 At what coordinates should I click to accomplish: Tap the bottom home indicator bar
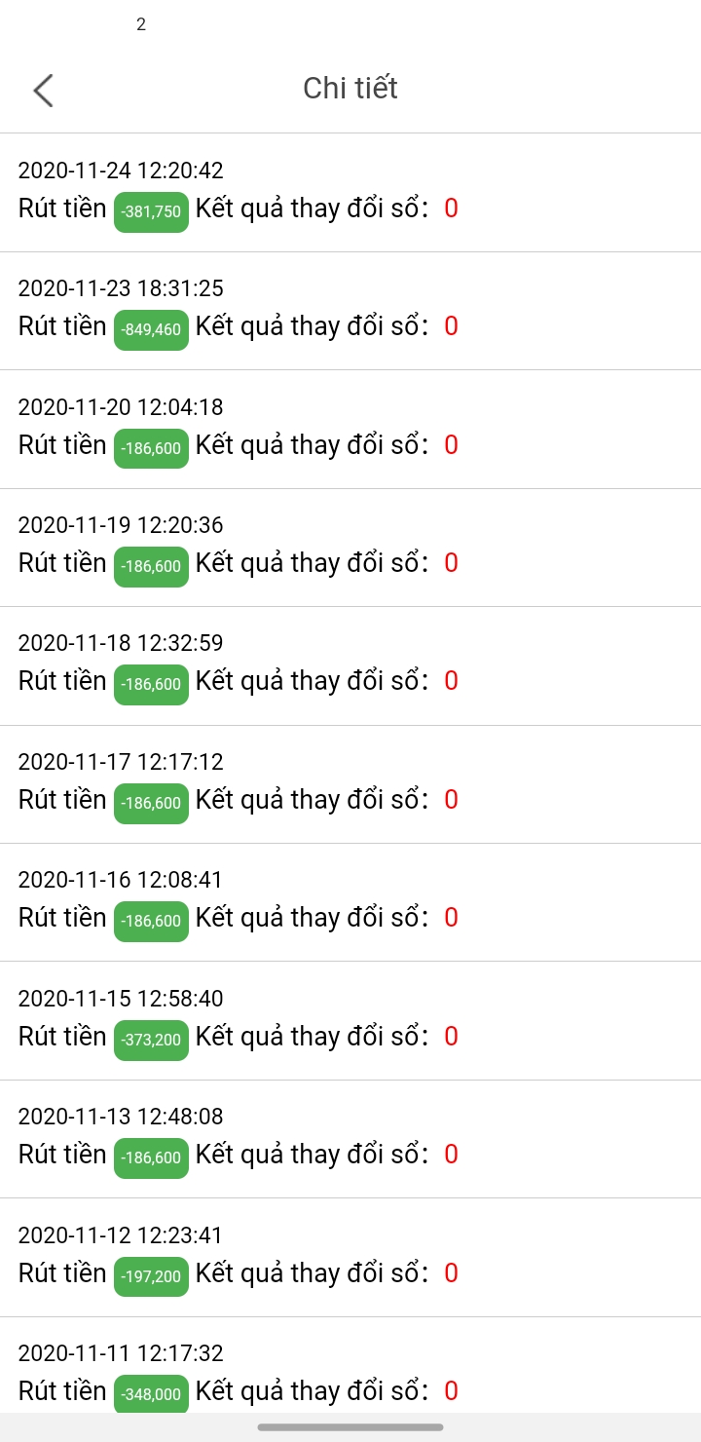[350, 1427]
